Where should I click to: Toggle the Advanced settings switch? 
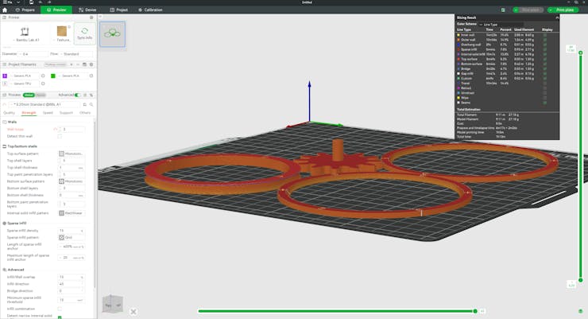pos(77,95)
